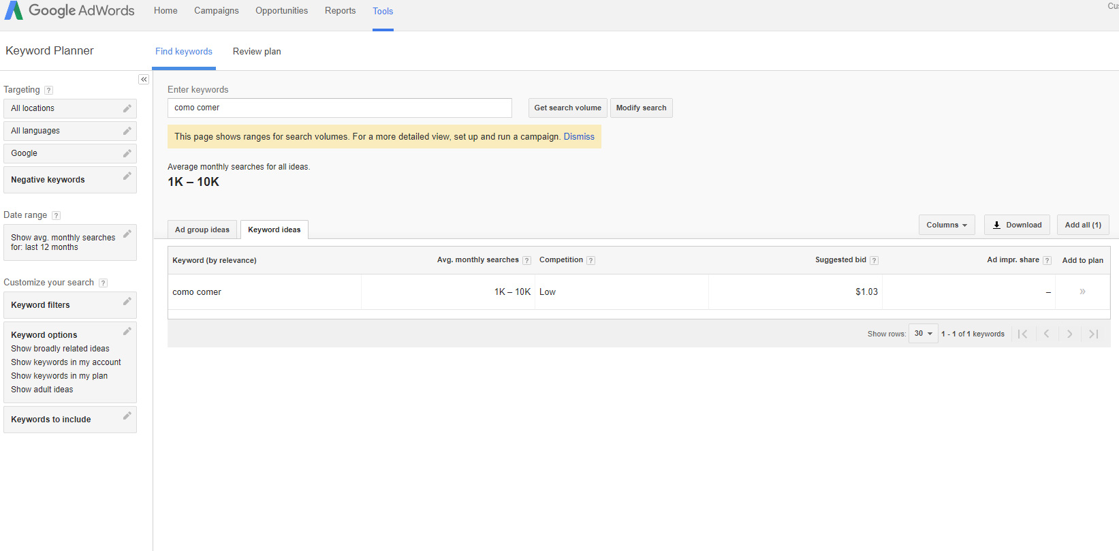Open Keyword filters setting
The image size is (1119, 551).
pos(70,305)
